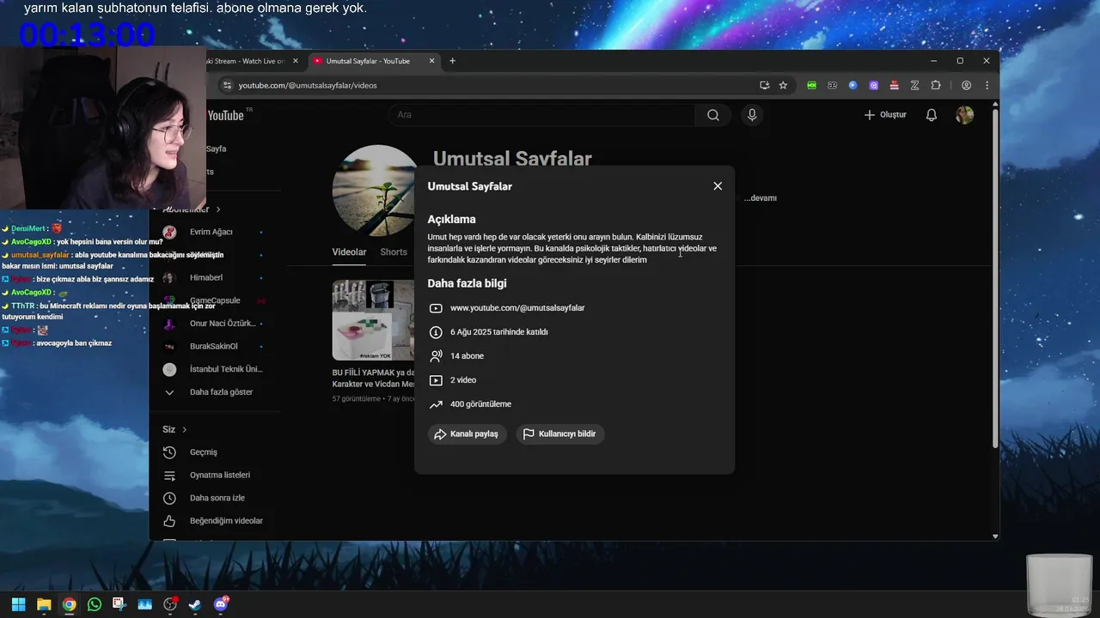Click '14 abone' subscriber count text
Screen dimensions: 1100x618
pyautogui.click(x=467, y=356)
